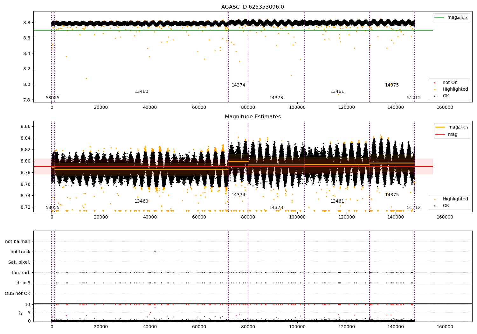Screen dimensions: 477x334
Task: Click the 80000 tick on top plot's x-axis
Action: [x=248, y=108]
